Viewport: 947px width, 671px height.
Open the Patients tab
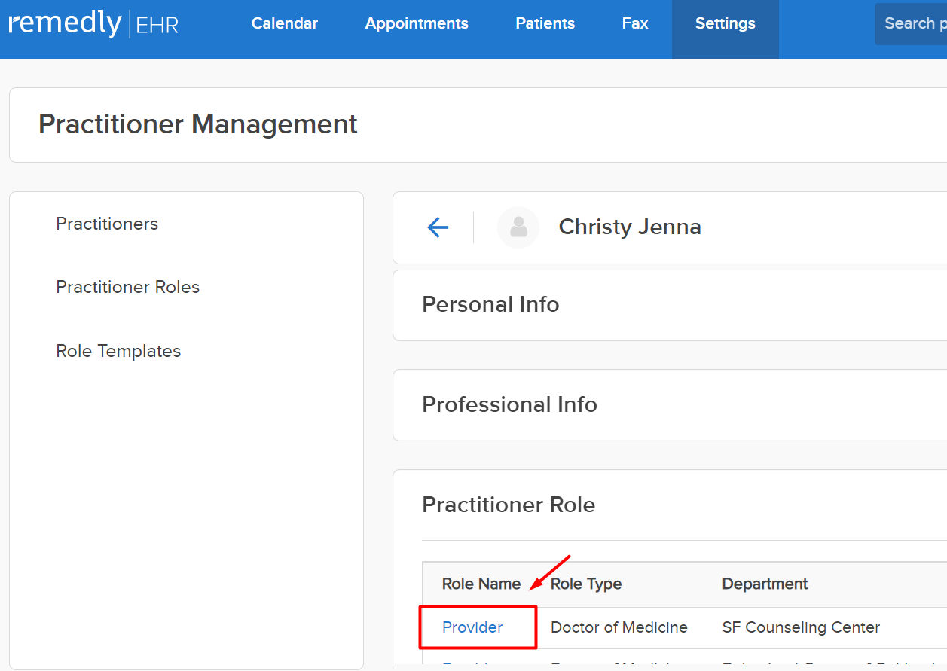tap(545, 24)
